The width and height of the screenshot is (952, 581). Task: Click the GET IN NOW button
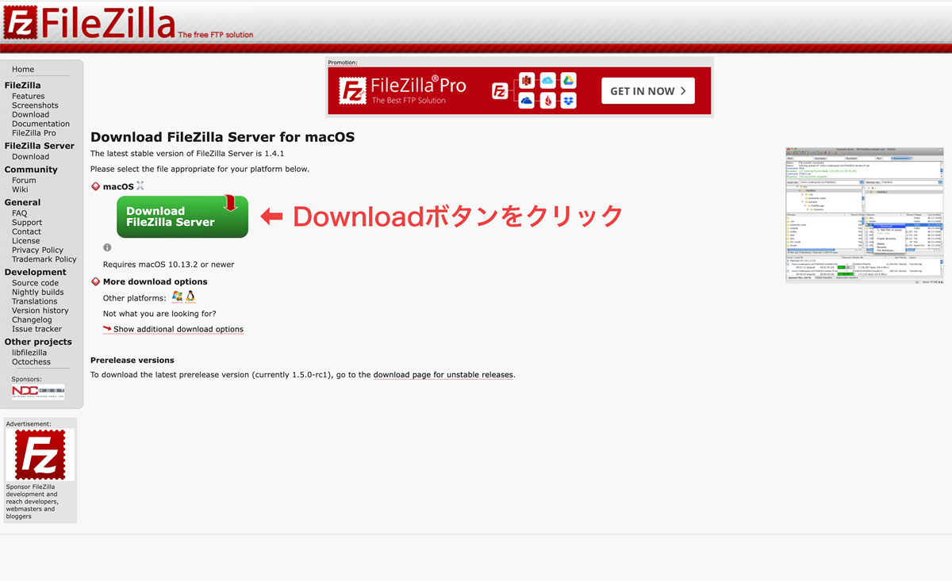click(x=648, y=91)
